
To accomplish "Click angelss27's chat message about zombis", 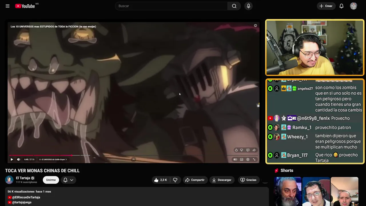I will 339,99.
